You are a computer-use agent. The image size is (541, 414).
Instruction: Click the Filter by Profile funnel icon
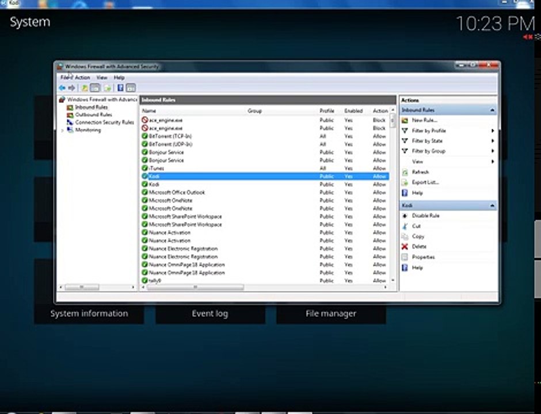click(405, 131)
